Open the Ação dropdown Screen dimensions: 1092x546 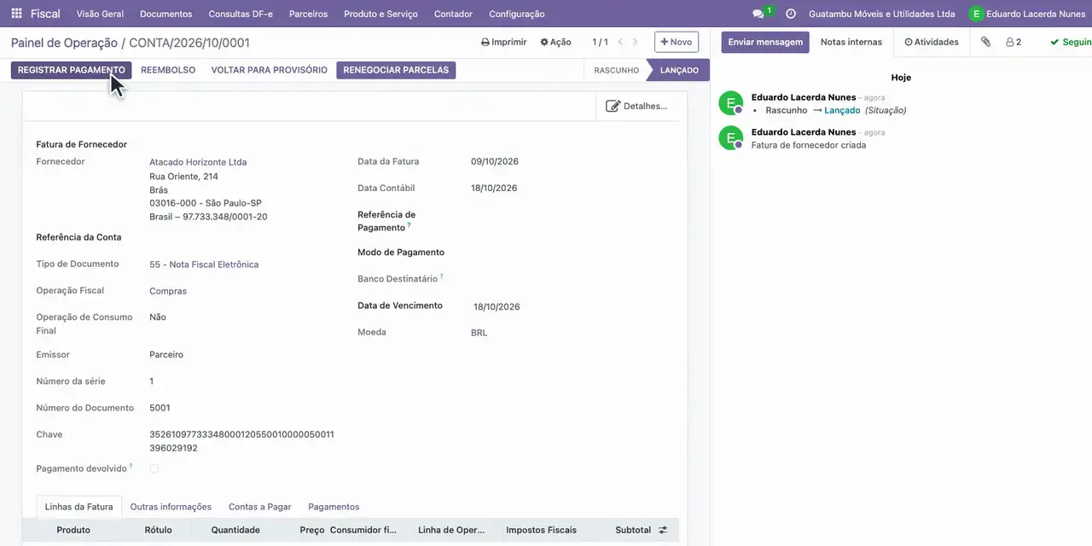pos(555,42)
